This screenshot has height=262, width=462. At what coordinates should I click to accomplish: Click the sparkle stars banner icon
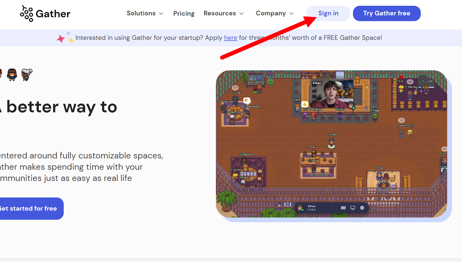coord(65,38)
